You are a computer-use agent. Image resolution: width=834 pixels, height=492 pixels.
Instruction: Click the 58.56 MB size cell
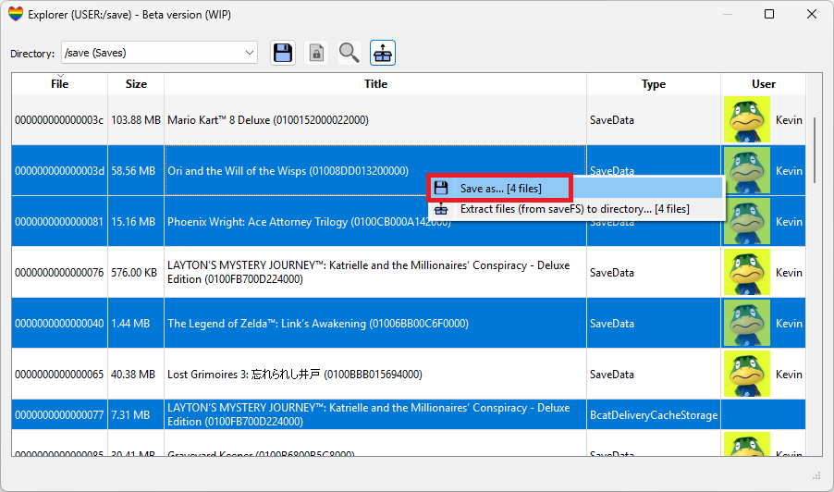pyautogui.click(x=136, y=171)
